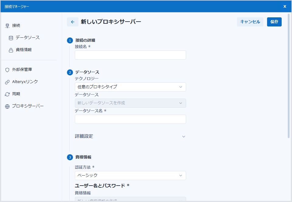The height and width of the screenshot is (202, 292).
Task: Select プロキシサーバー in the sidebar
Action: [x=28, y=106]
